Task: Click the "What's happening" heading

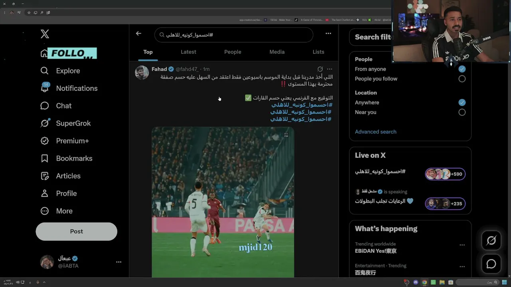Action: tap(386, 228)
